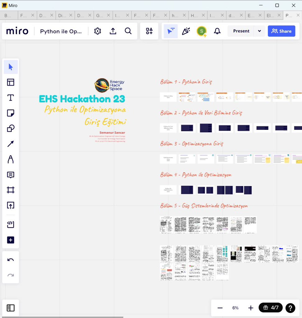Open the reactions party icon

click(x=186, y=31)
